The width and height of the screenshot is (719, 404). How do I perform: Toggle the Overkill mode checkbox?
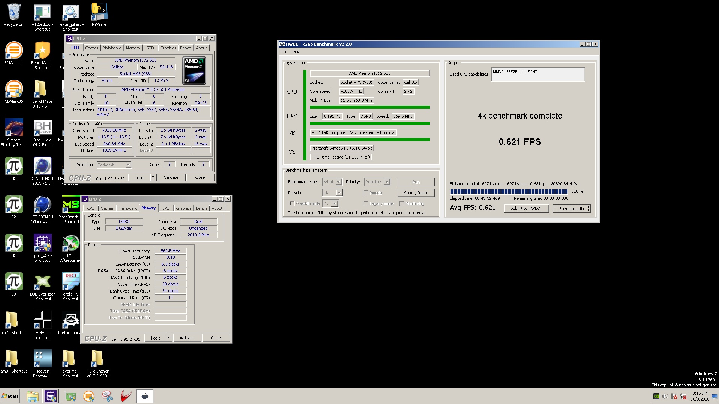292,203
